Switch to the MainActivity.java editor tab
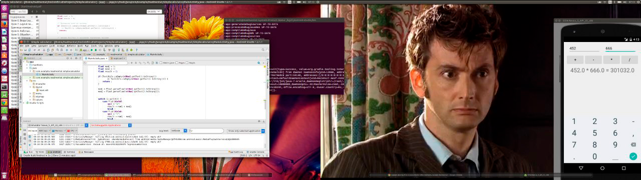The height and width of the screenshot is (180, 641). click(95, 58)
